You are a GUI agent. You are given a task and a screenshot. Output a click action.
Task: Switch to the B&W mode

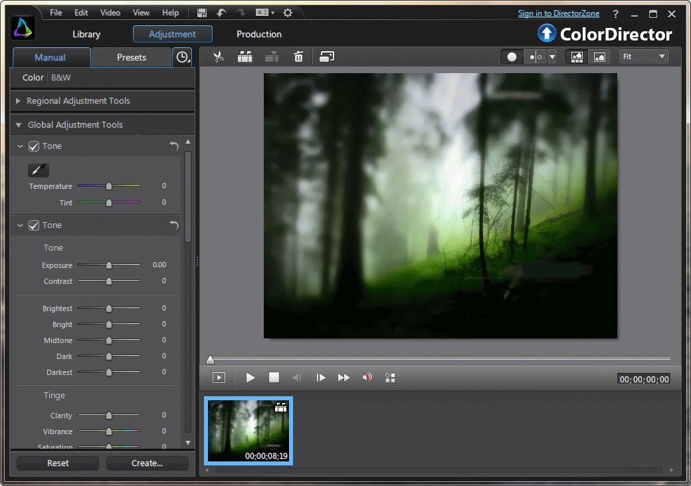[x=61, y=78]
